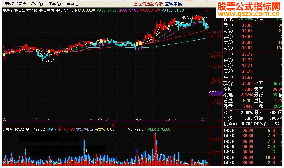Viewport: 284px width, 168px height.
Task: Click the 卖: 794.32 sell volume value
Action: tap(85, 129)
